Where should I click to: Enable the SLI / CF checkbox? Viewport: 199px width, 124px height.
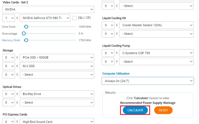[74, 18]
